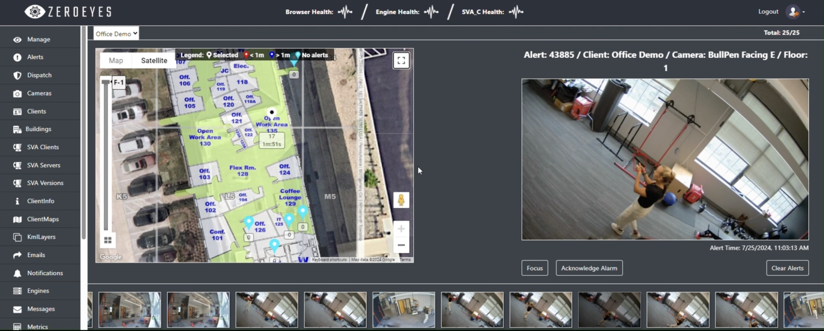Screen dimensions: 824x331
Task: Click the Logout link
Action: click(768, 12)
